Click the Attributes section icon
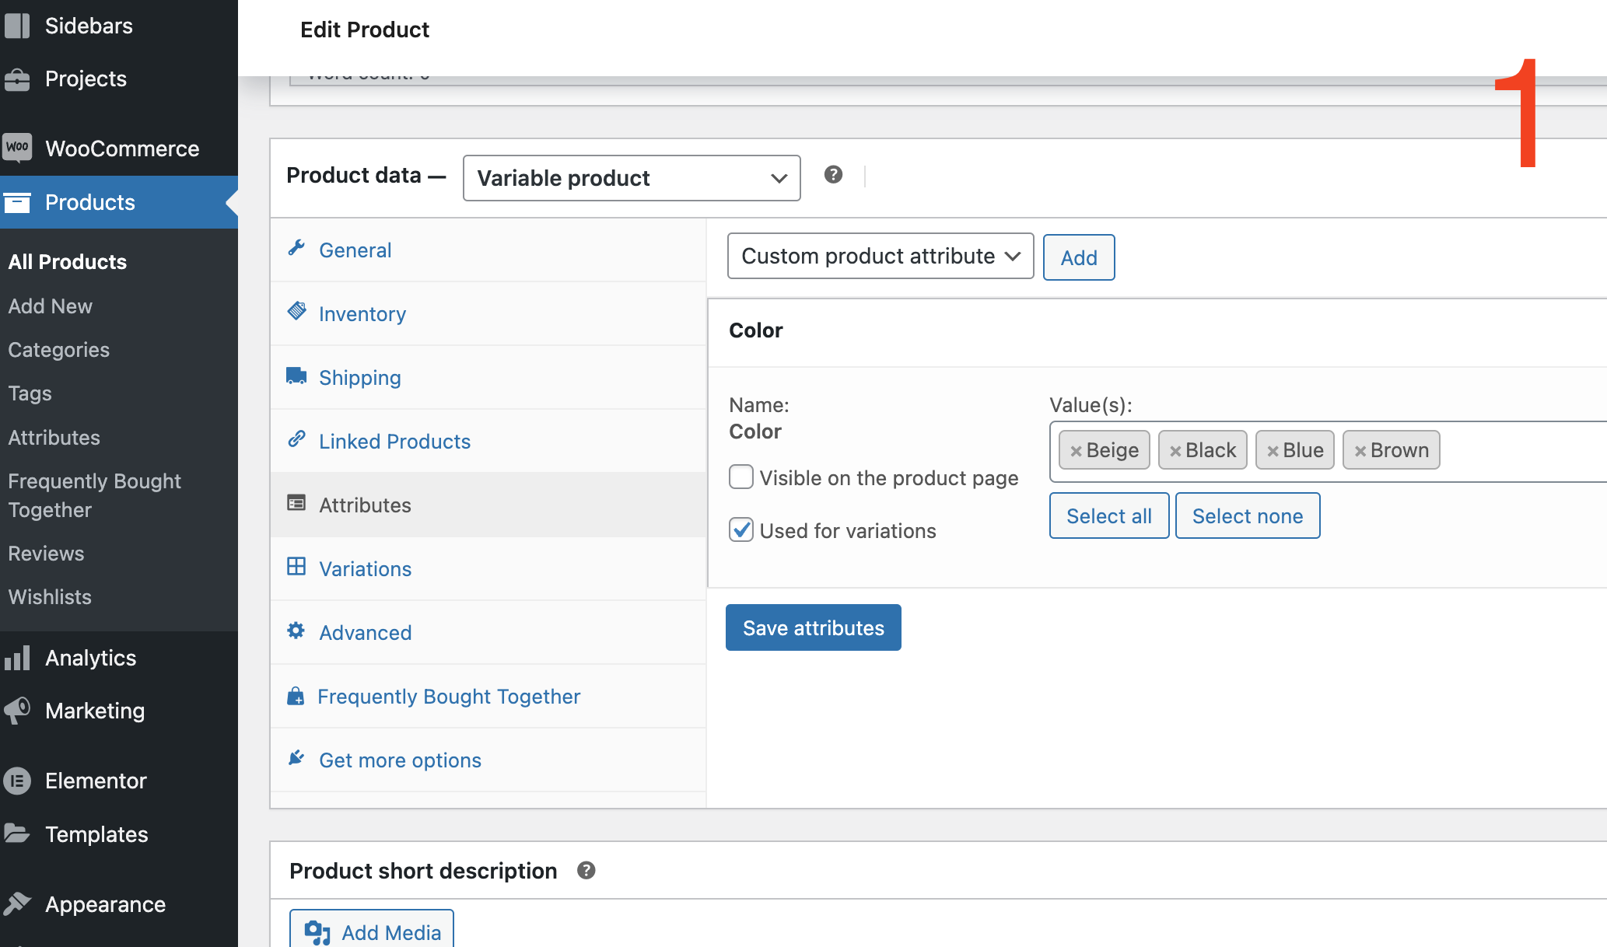Screen dimensions: 1607x947 point(296,504)
